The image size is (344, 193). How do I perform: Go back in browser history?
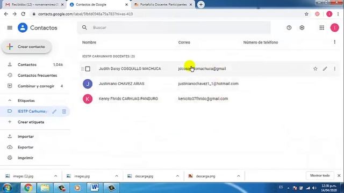point(6,14)
